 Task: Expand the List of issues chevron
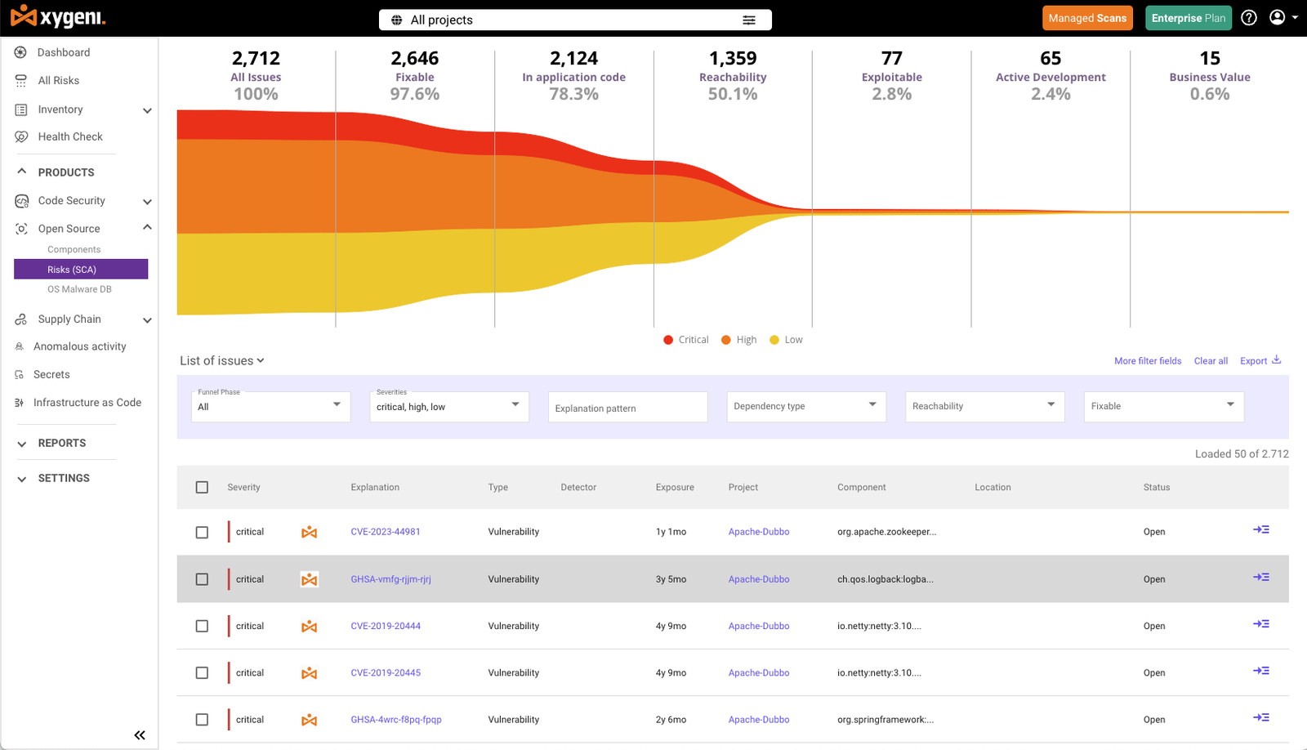pos(261,360)
